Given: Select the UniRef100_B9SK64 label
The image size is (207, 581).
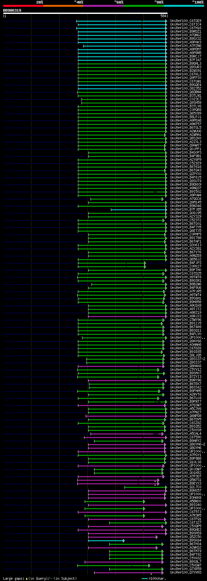Looking at the screenshot, I should click(x=186, y=540).
